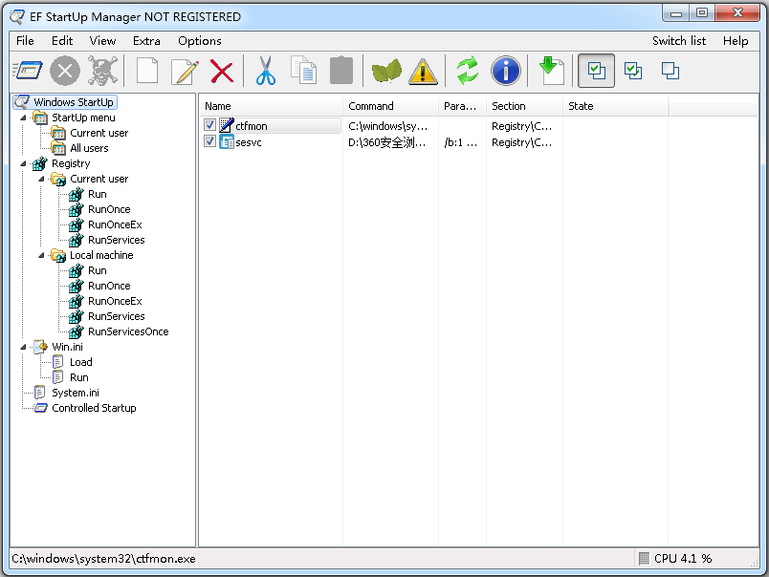Open the Extra menu

tap(146, 41)
